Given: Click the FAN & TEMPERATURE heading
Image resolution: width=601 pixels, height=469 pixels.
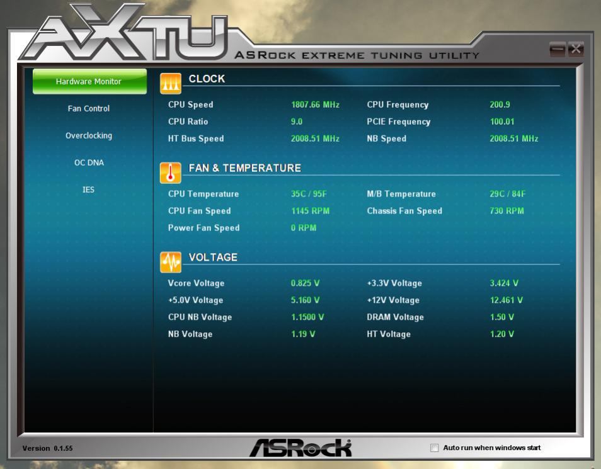Looking at the screenshot, I should [245, 168].
